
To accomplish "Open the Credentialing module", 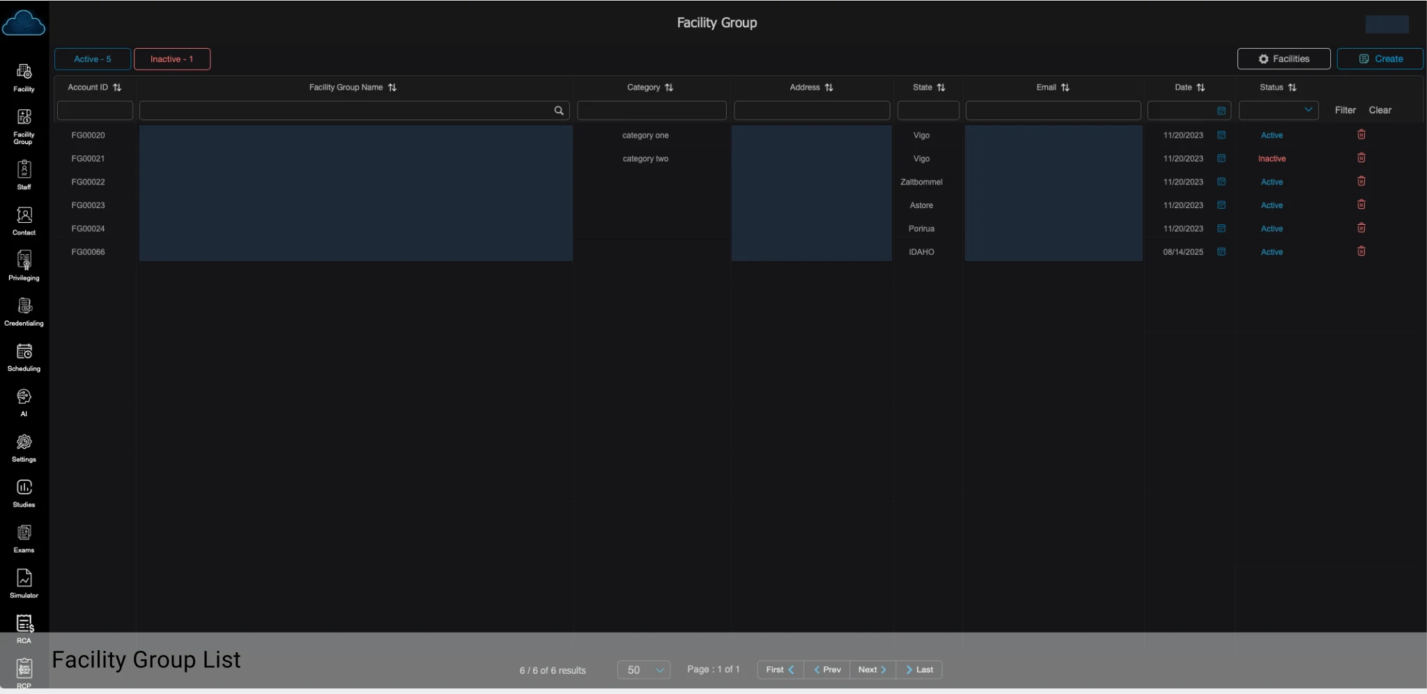I will pyautogui.click(x=24, y=312).
